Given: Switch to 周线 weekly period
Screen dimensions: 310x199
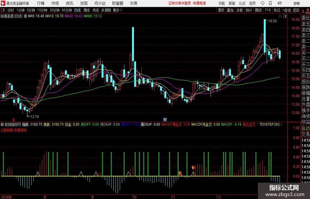Looking at the screenshot, I should coord(87,10).
